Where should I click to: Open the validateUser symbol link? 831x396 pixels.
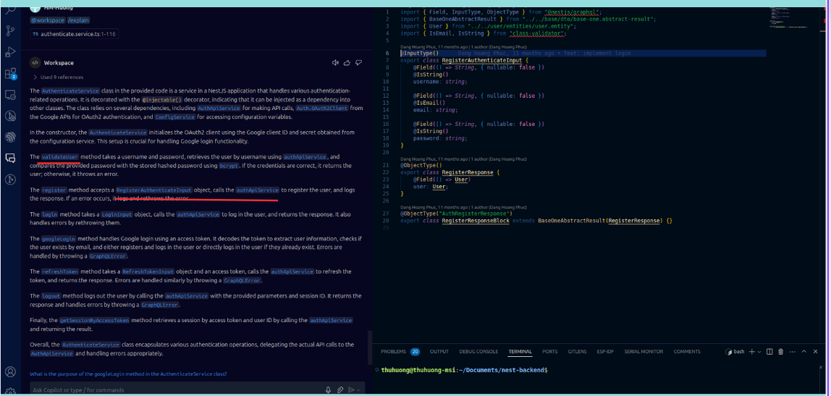pos(60,157)
